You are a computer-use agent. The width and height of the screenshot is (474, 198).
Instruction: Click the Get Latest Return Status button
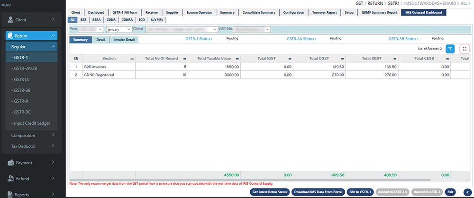point(270,192)
